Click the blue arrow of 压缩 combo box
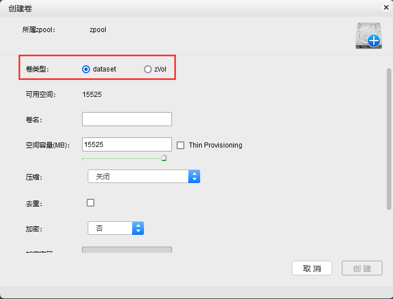This screenshot has width=393, height=299. tap(195, 176)
